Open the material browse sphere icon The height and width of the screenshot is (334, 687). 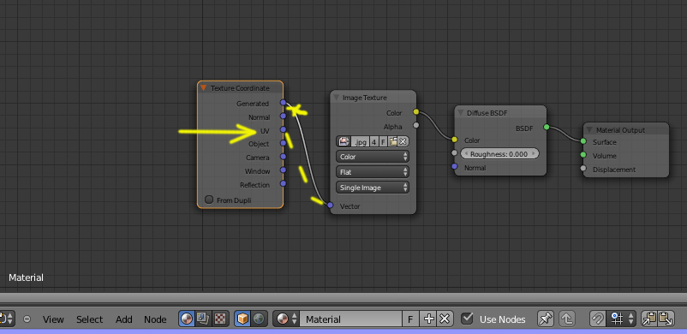tap(286, 319)
